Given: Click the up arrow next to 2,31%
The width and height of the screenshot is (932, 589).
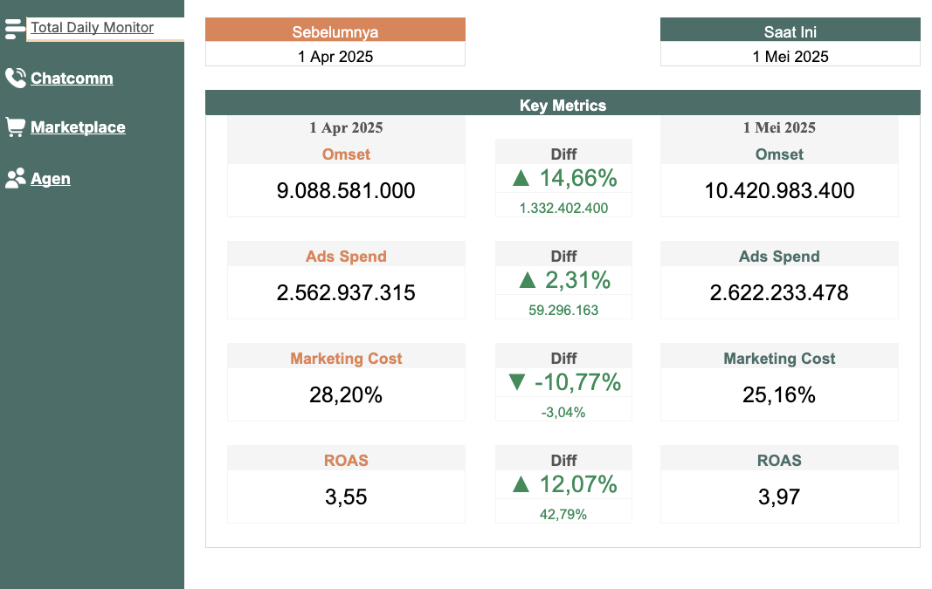Looking at the screenshot, I should pos(527,281).
